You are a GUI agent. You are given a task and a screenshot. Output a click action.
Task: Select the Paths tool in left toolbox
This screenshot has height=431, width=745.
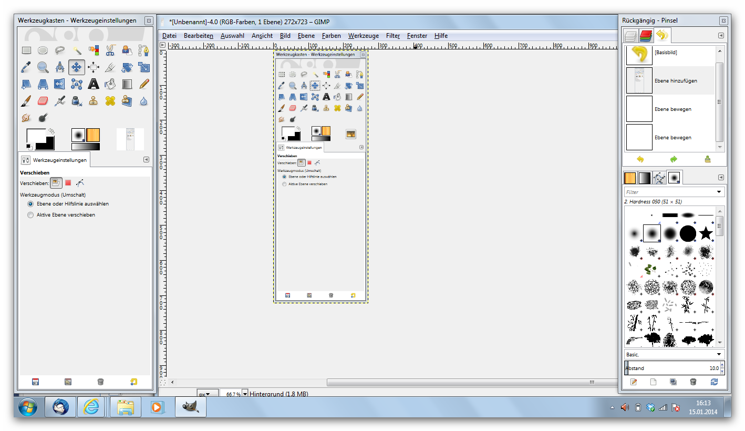pyautogui.click(x=144, y=50)
